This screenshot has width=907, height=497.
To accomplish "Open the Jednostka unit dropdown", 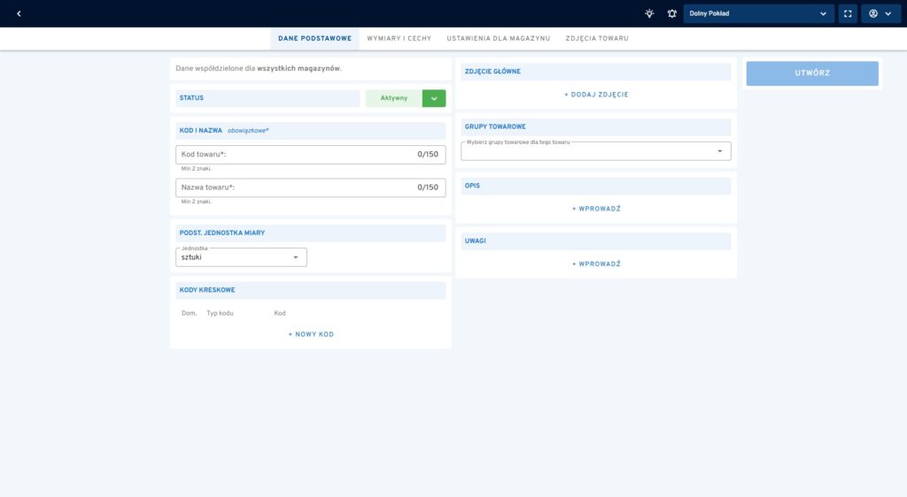I will 241,257.
